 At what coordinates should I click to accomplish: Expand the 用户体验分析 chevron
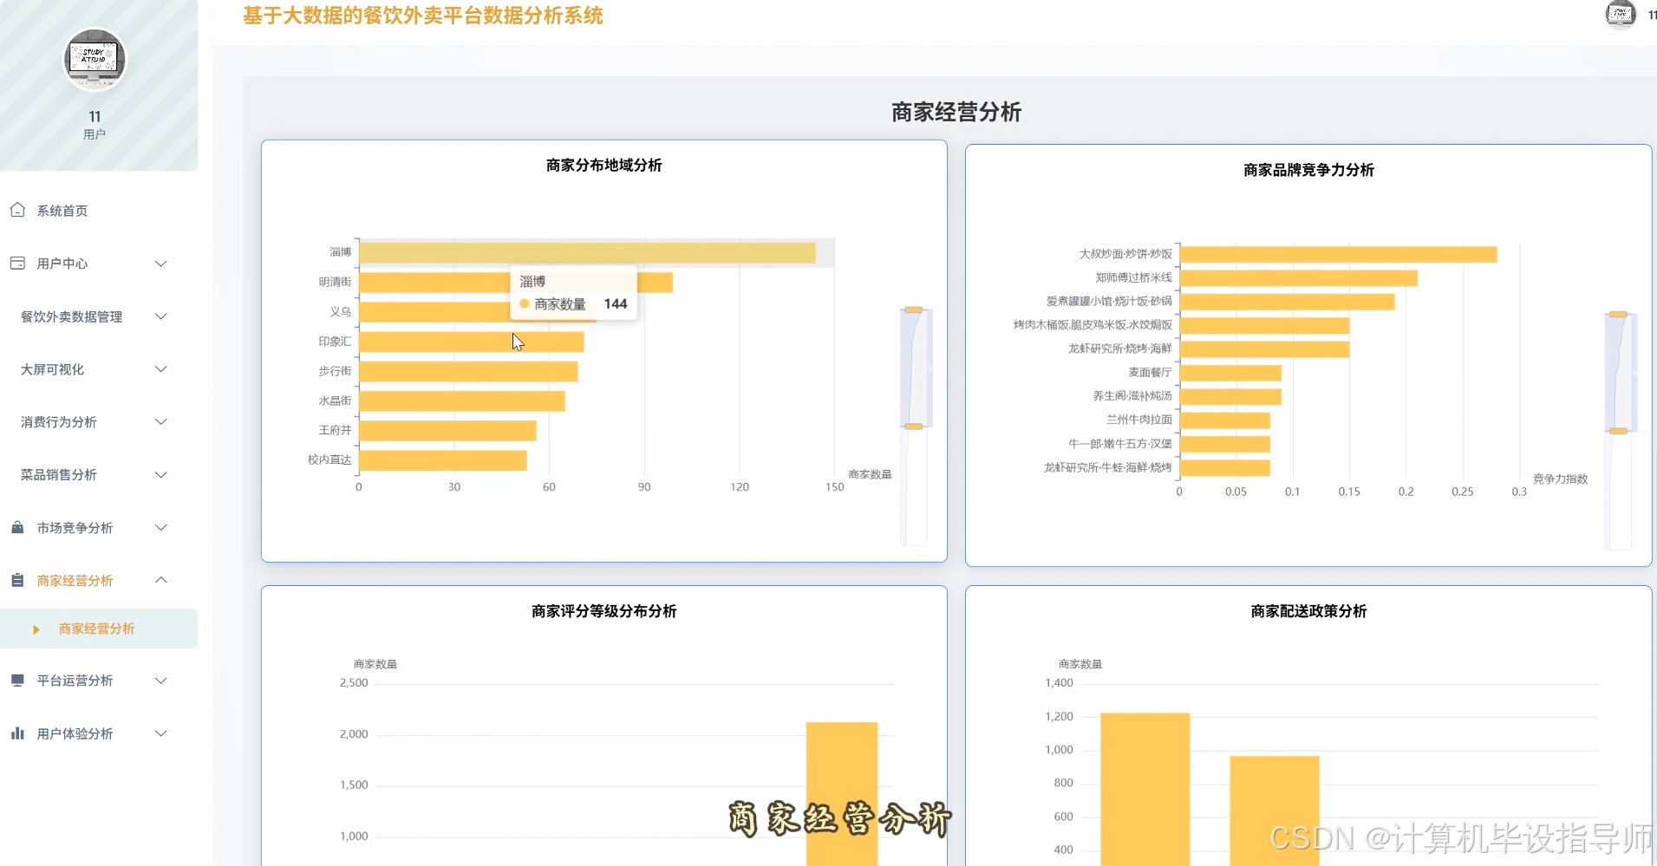160,733
